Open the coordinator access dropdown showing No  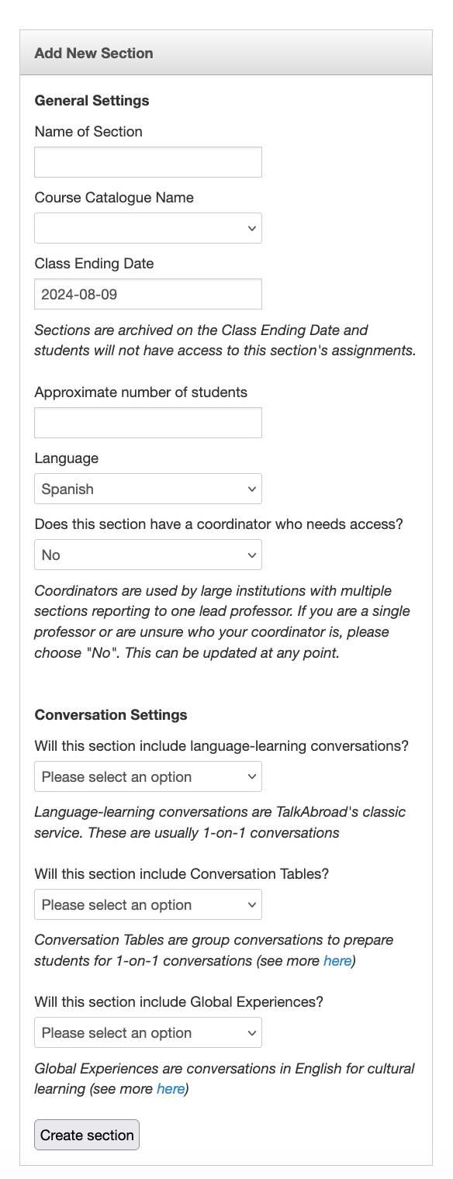click(148, 555)
